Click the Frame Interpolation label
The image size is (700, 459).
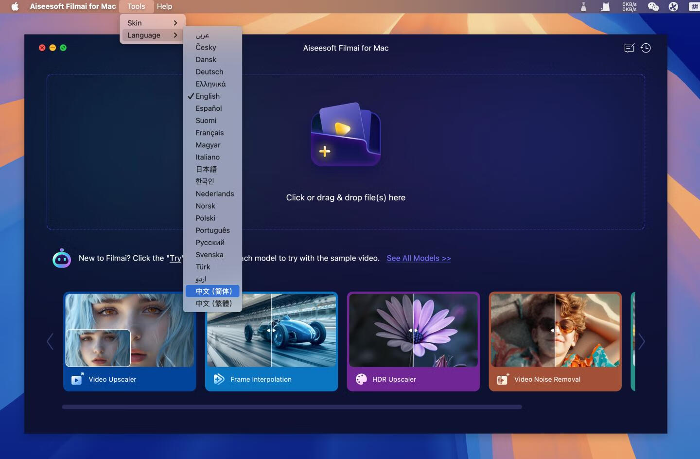(x=261, y=379)
